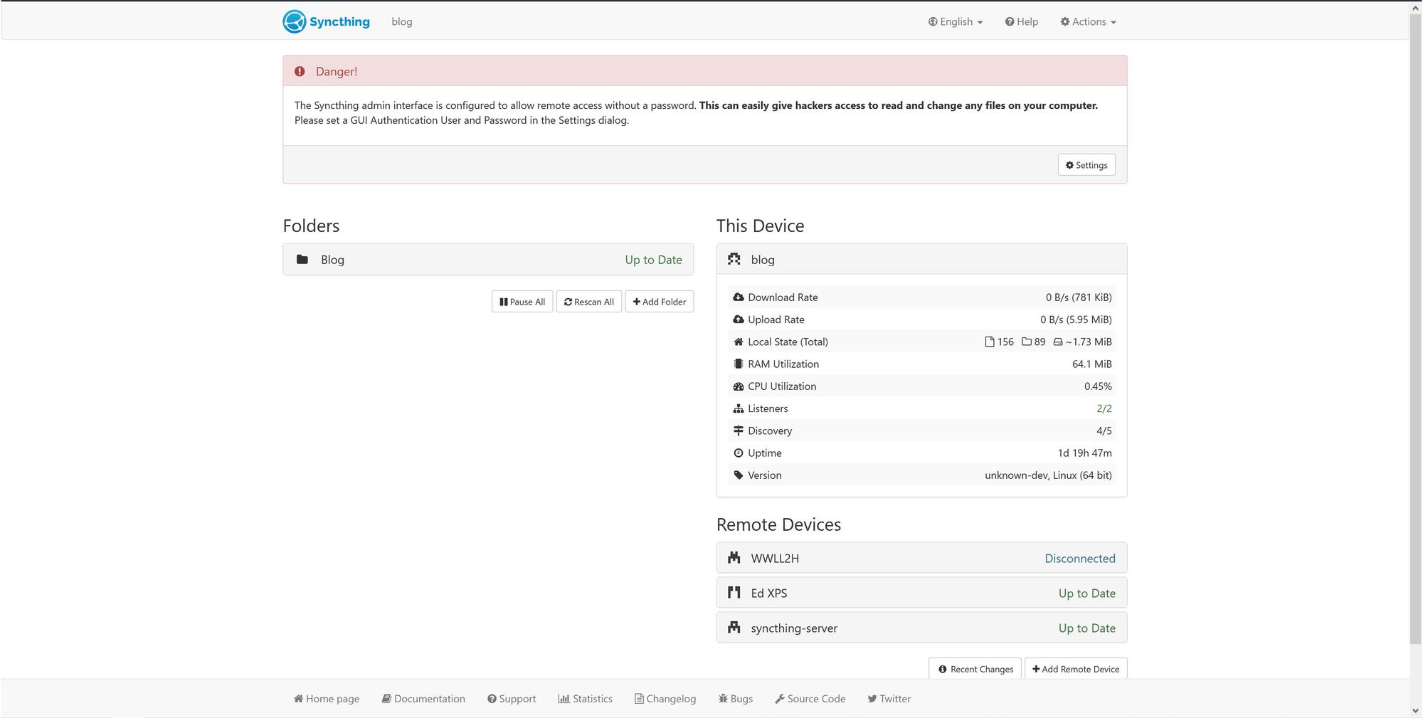This screenshot has width=1423, height=718.
Task: Open Settings from the danger alert
Action: pos(1086,164)
